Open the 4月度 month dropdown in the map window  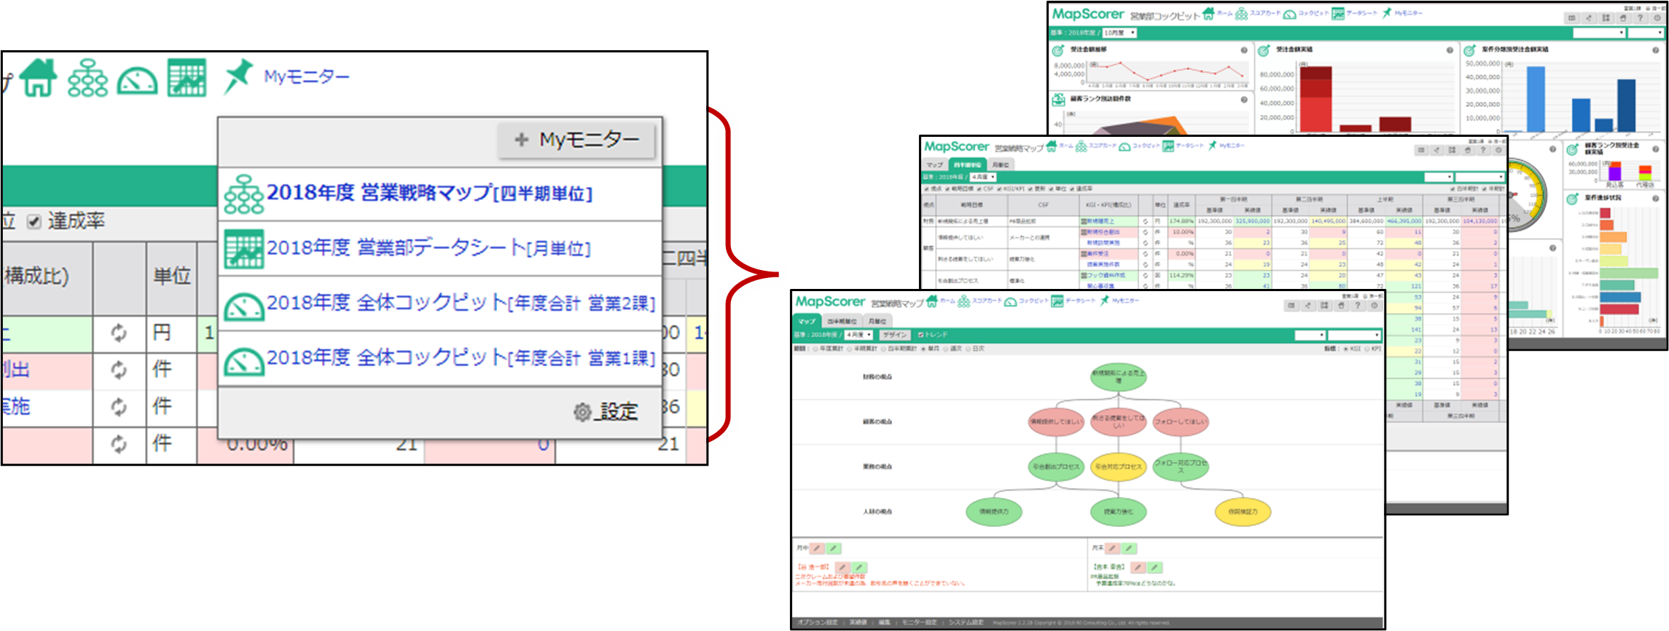859,335
